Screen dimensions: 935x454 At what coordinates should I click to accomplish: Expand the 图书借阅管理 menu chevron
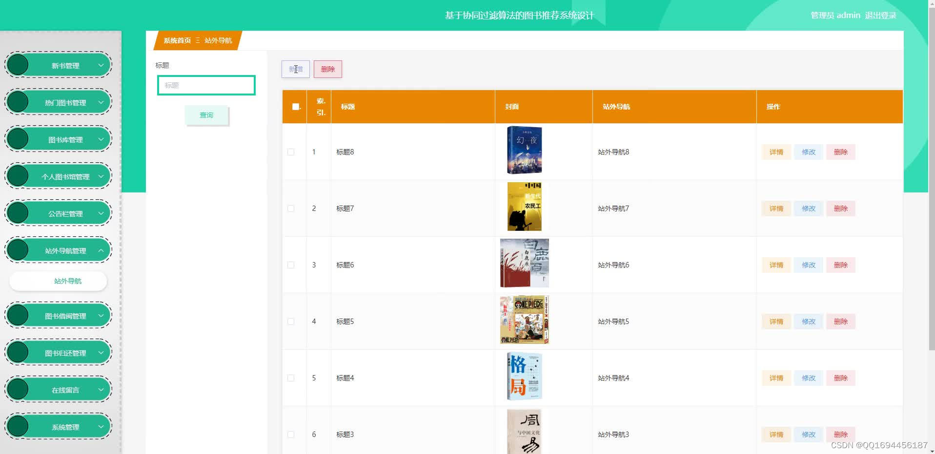click(101, 316)
